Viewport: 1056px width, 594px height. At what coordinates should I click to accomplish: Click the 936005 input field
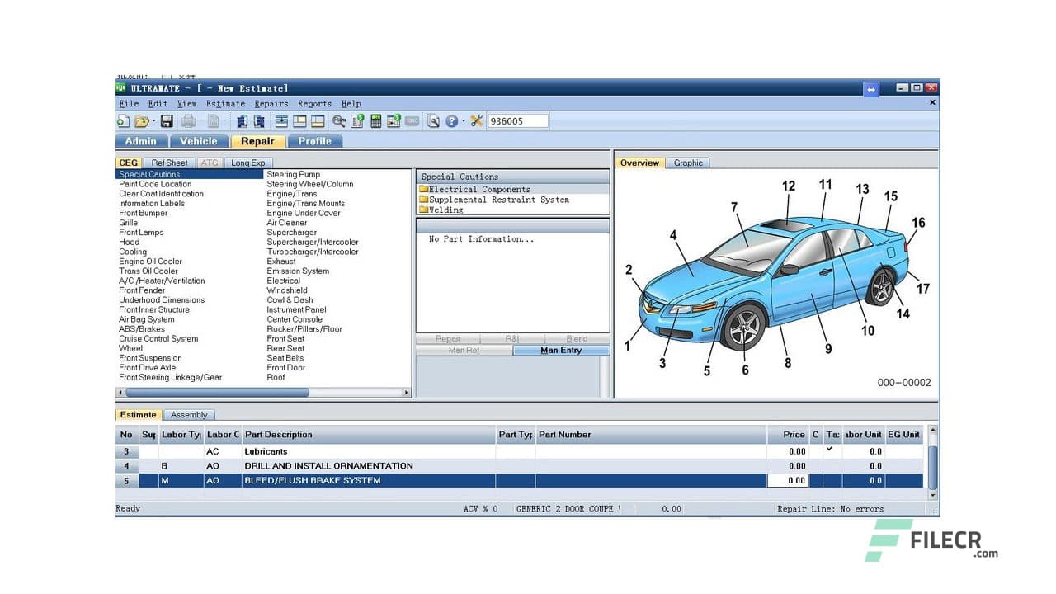tap(517, 121)
